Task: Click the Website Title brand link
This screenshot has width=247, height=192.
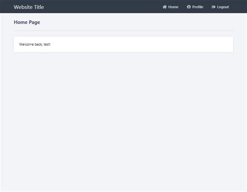Action: (29, 7)
